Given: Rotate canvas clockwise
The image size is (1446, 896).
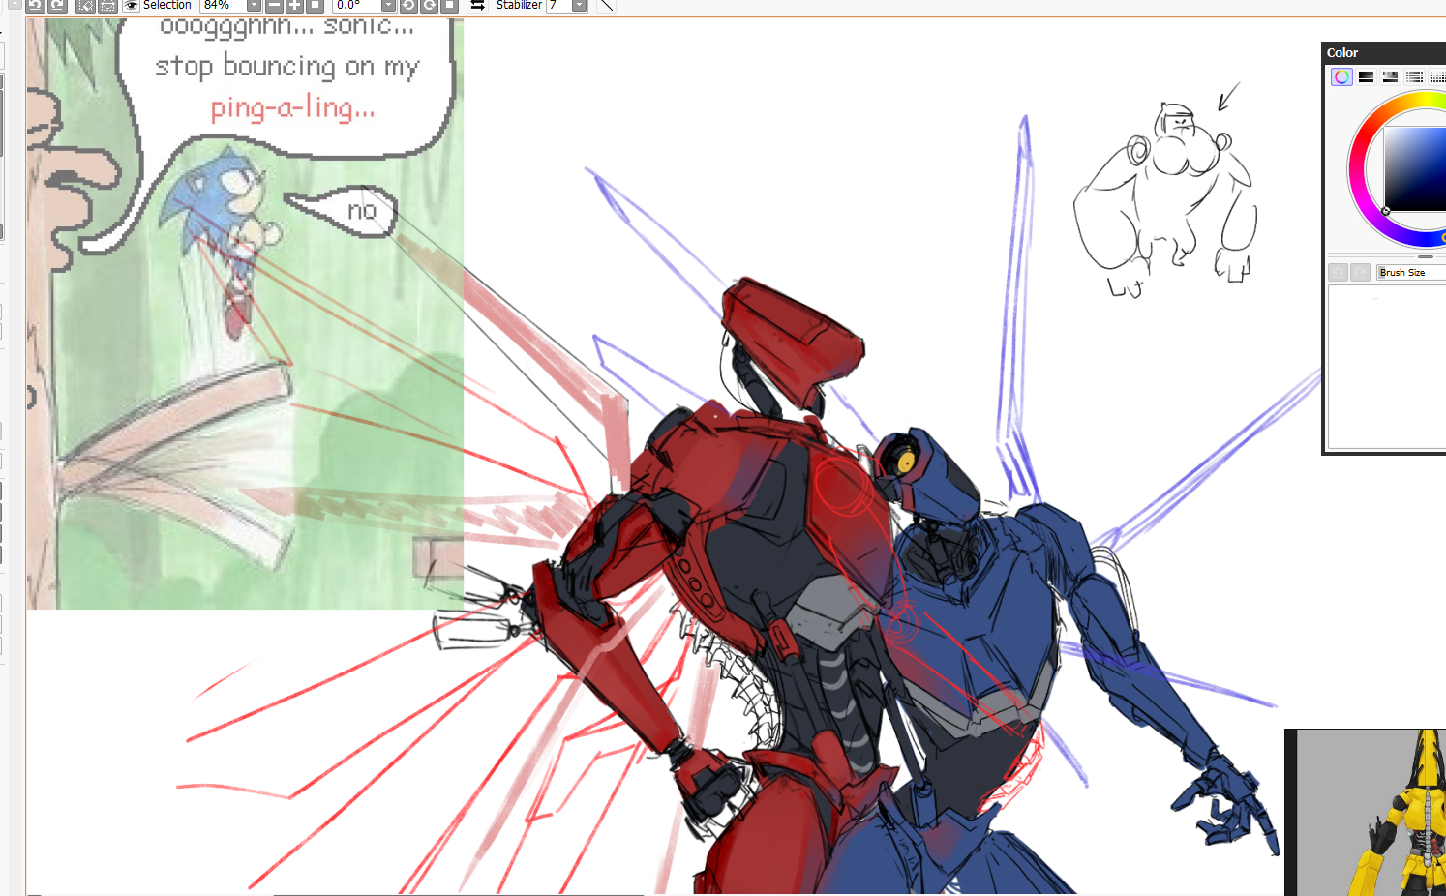Looking at the screenshot, I should (429, 5).
